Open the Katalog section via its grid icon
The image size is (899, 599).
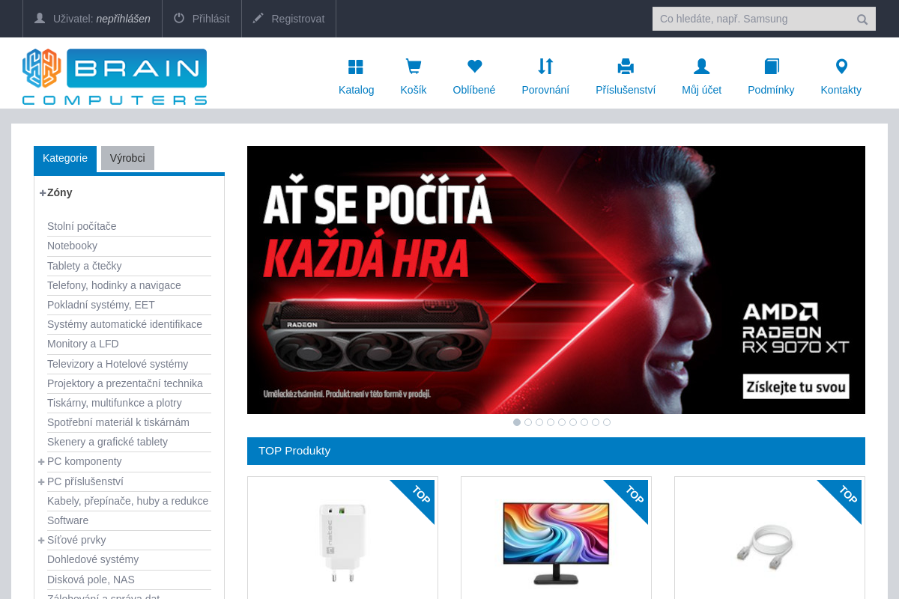(356, 66)
